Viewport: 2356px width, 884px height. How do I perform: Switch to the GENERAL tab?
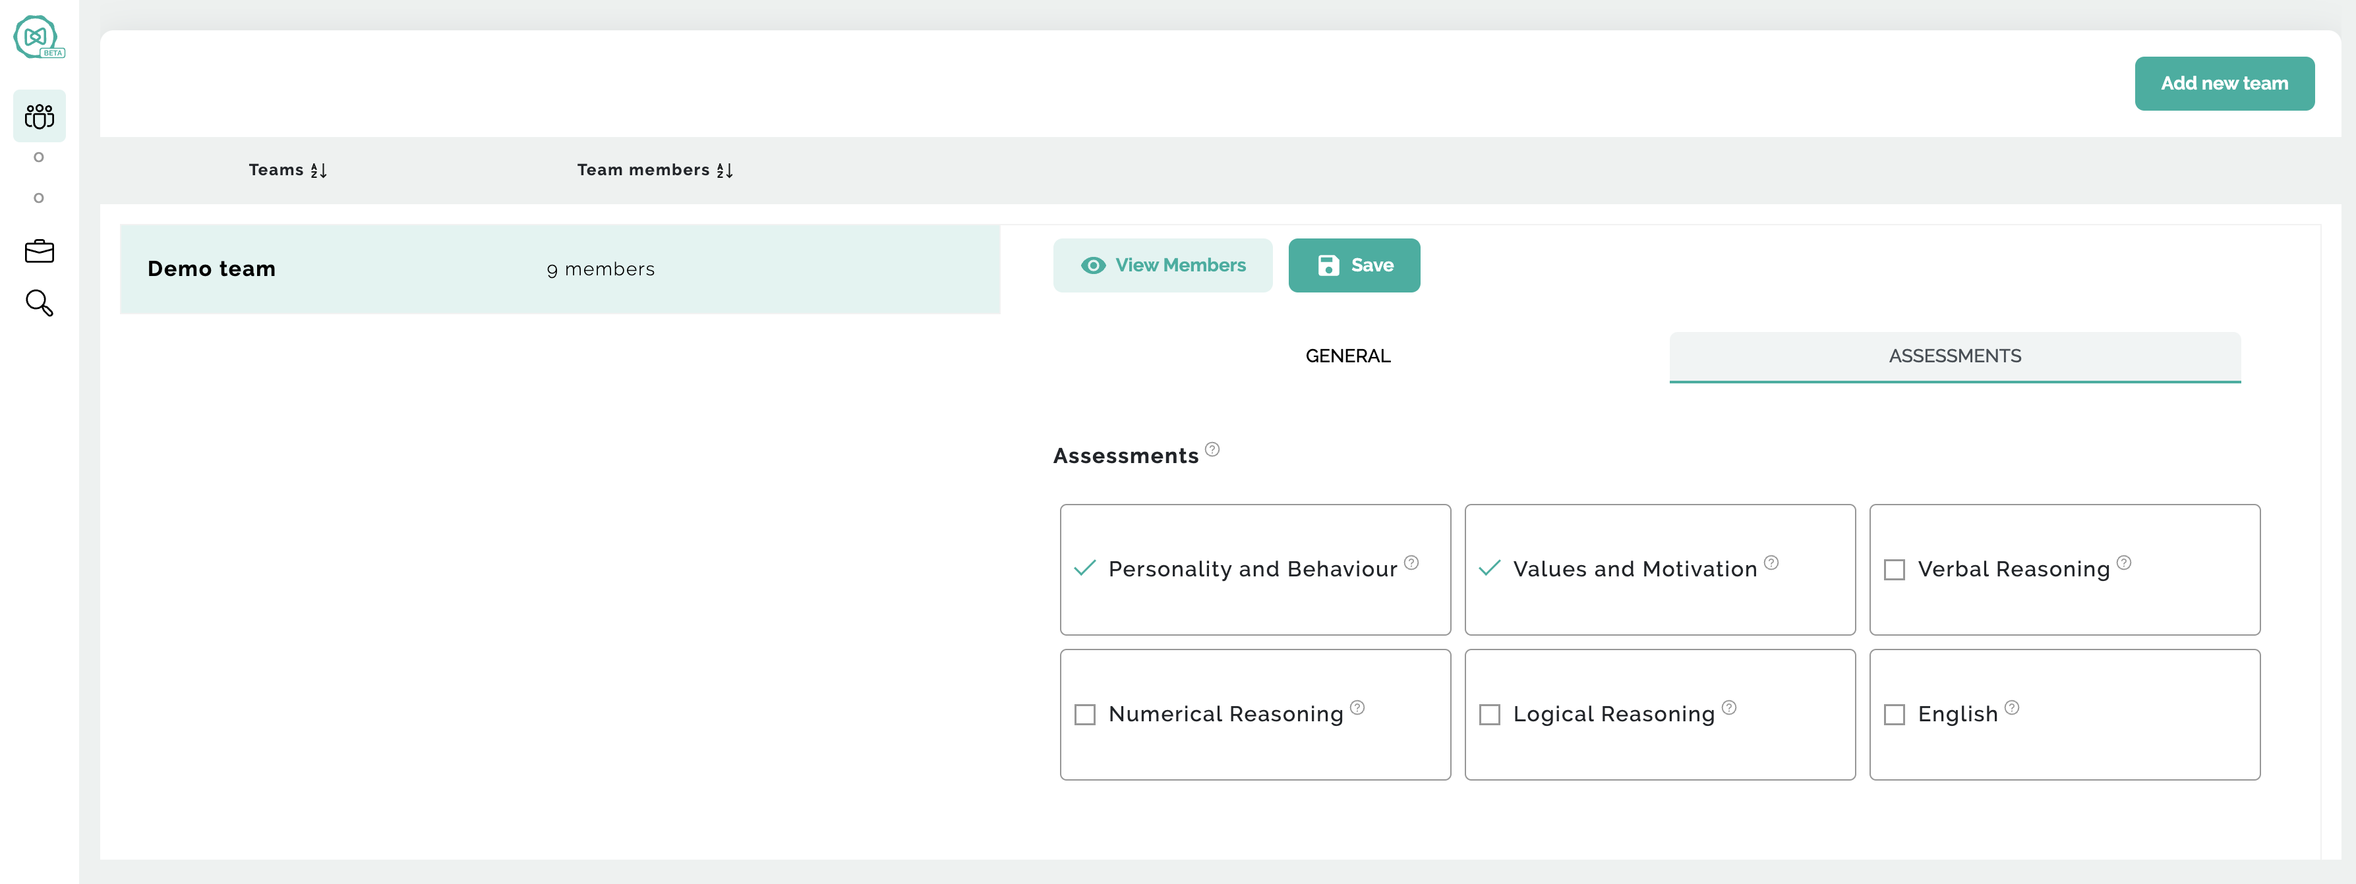tap(1347, 356)
